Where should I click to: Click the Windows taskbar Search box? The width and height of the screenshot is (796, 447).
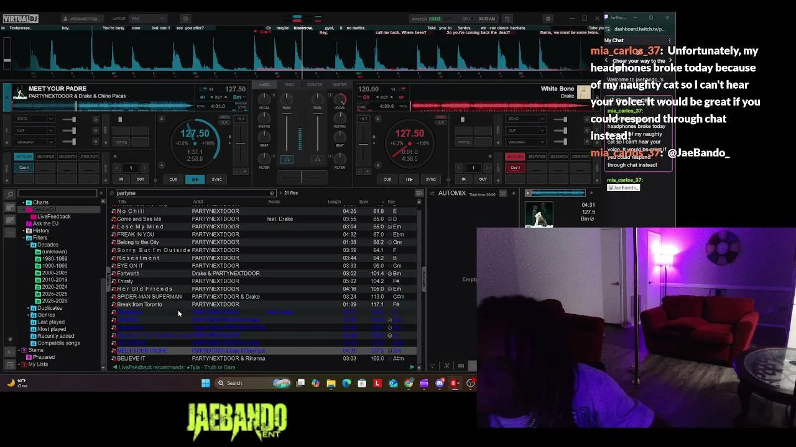pyautogui.click(x=254, y=383)
